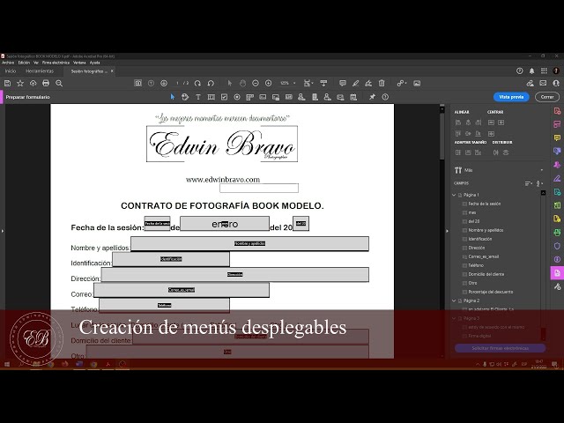The image size is (564, 423).
Task: Select 'Identificación' in fields list
Action: click(x=479, y=239)
